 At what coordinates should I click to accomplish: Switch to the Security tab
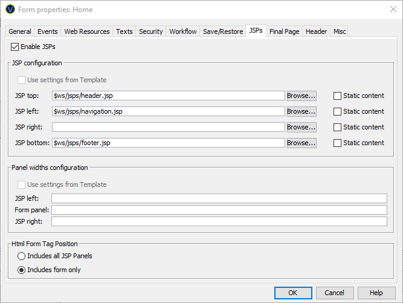point(151,31)
